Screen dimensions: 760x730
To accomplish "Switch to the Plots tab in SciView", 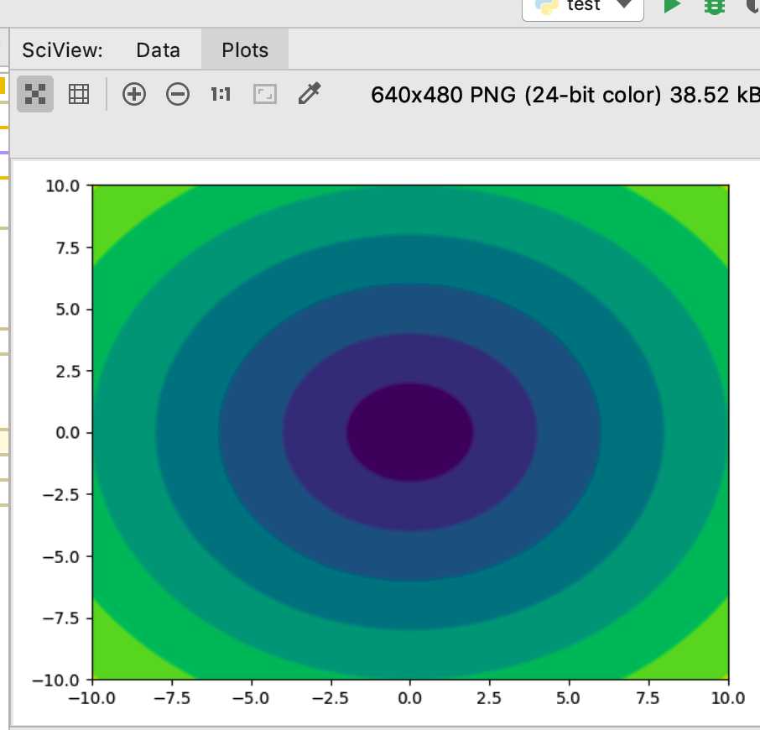I will [x=245, y=50].
